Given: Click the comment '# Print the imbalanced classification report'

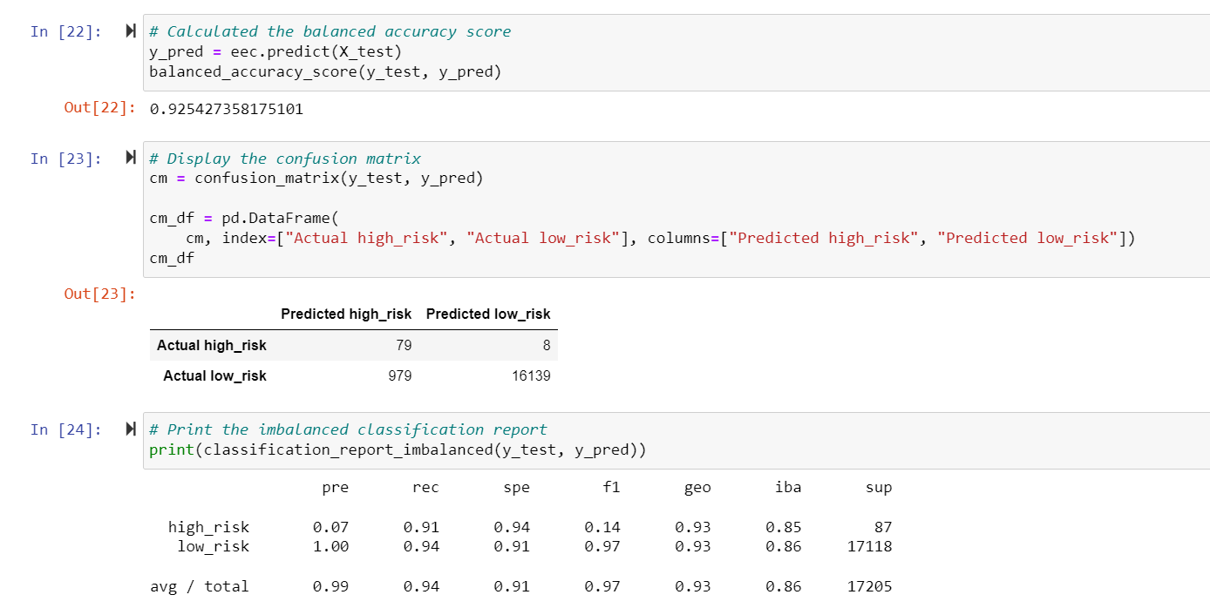Looking at the screenshot, I should pyautogui.click(x=349, y=430).
